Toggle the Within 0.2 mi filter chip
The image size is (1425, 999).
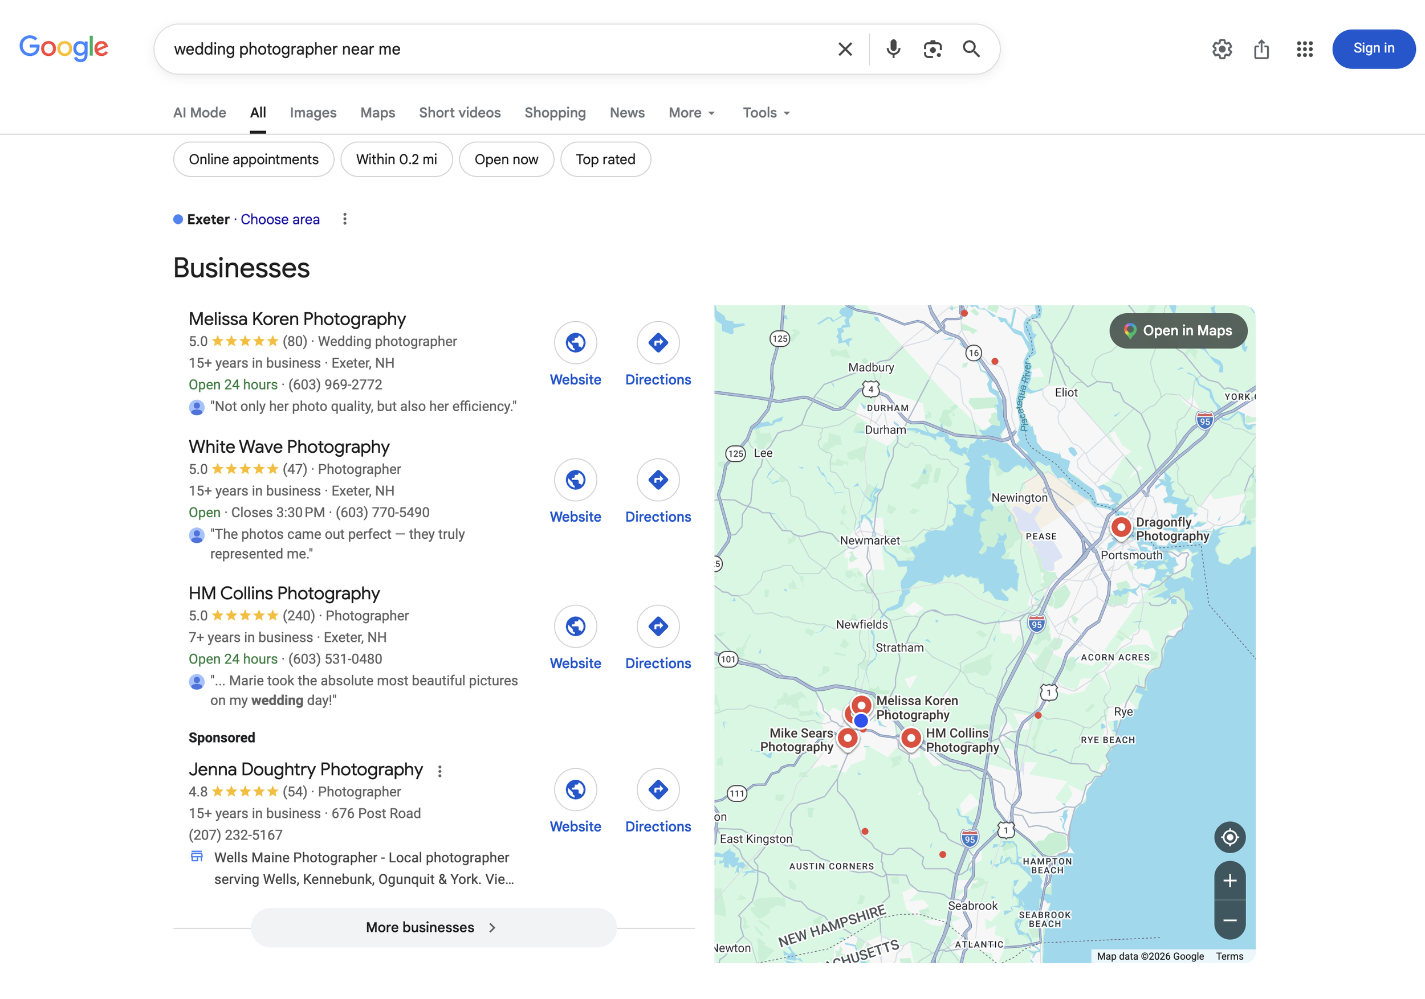(x=397, y=159)
